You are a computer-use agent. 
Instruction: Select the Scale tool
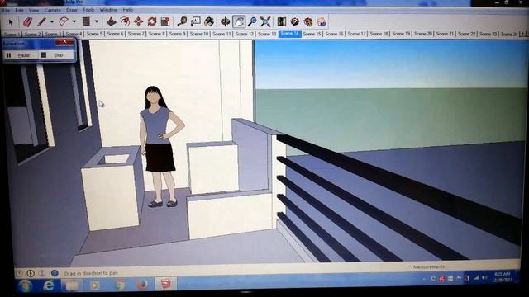point(165,22)
